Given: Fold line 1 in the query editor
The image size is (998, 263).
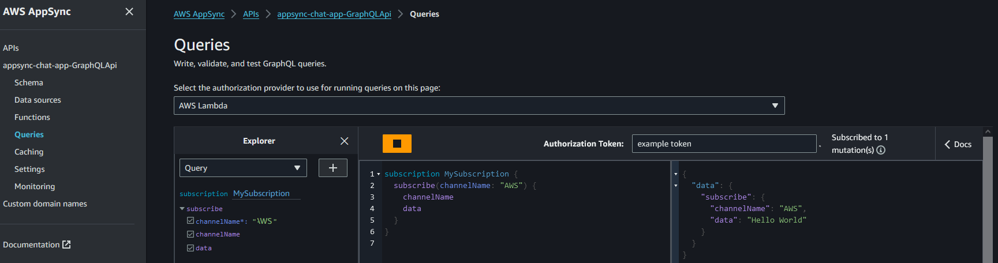Looking at the screenshot, I should tap(379, 174).
